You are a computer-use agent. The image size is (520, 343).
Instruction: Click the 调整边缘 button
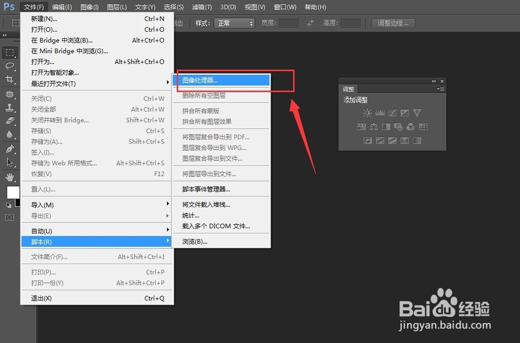(x=393, y=23)
